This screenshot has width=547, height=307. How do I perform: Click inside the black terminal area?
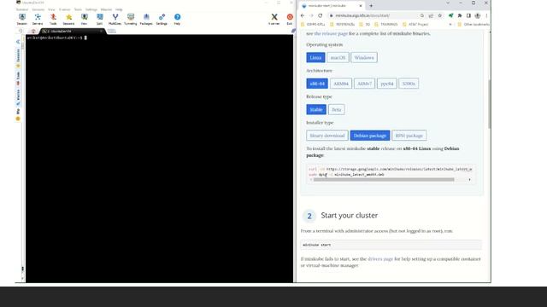[x=160, y=159]
